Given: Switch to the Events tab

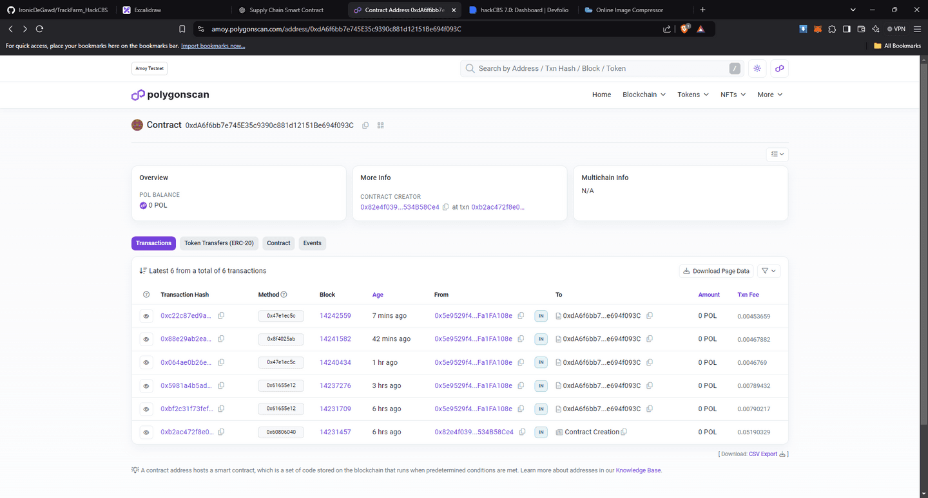Looking at the screenshot, I should [313, 243].
